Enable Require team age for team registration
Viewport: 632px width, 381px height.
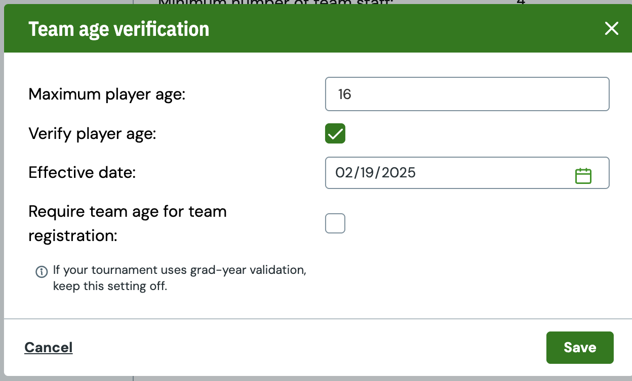tap(335, 223)
